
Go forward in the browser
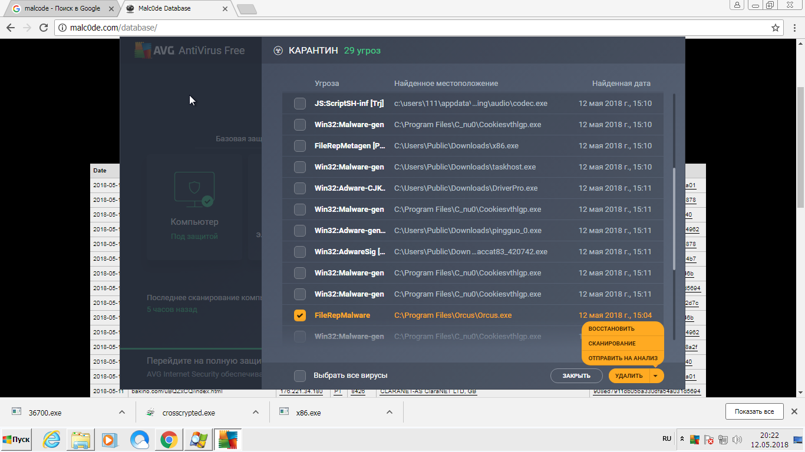tap(27, 28)
